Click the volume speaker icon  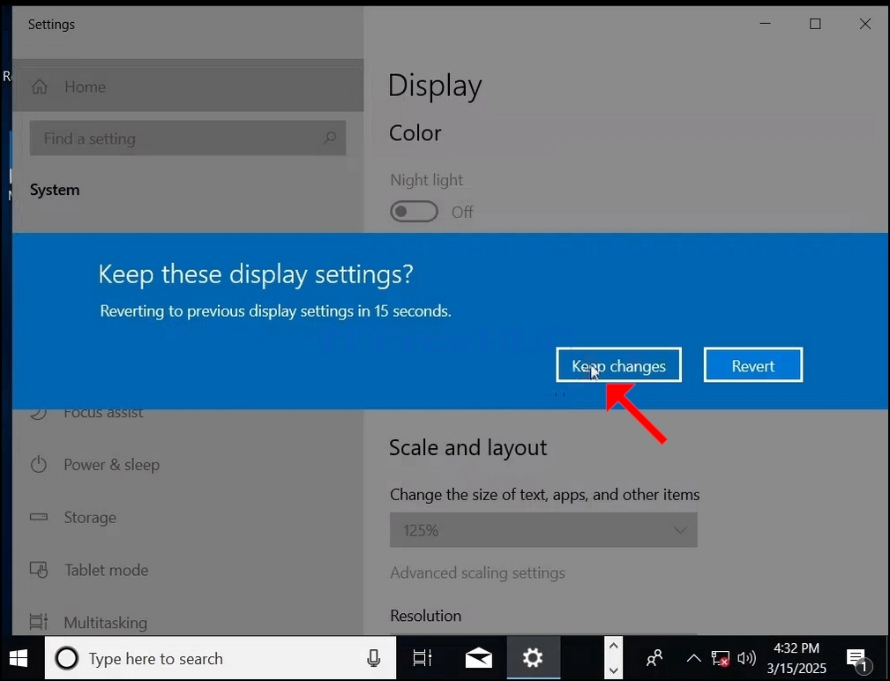[746, 658]
